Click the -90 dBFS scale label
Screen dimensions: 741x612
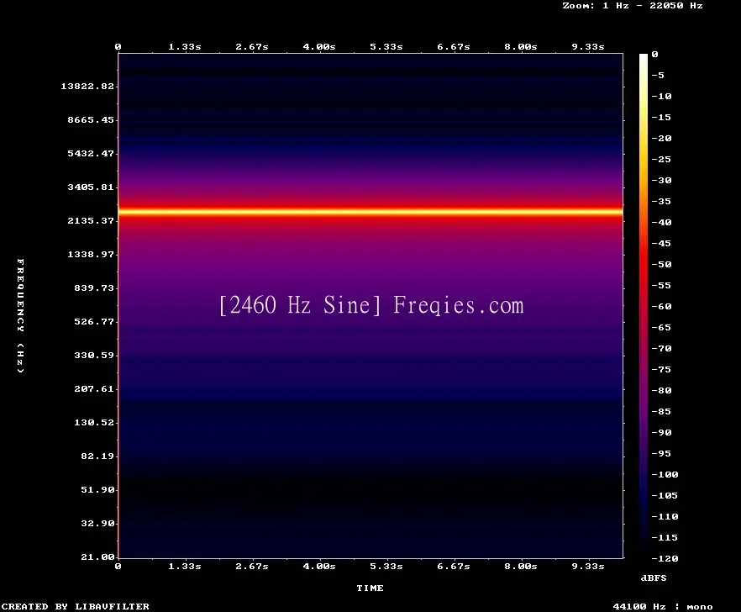tap(661, 432)
